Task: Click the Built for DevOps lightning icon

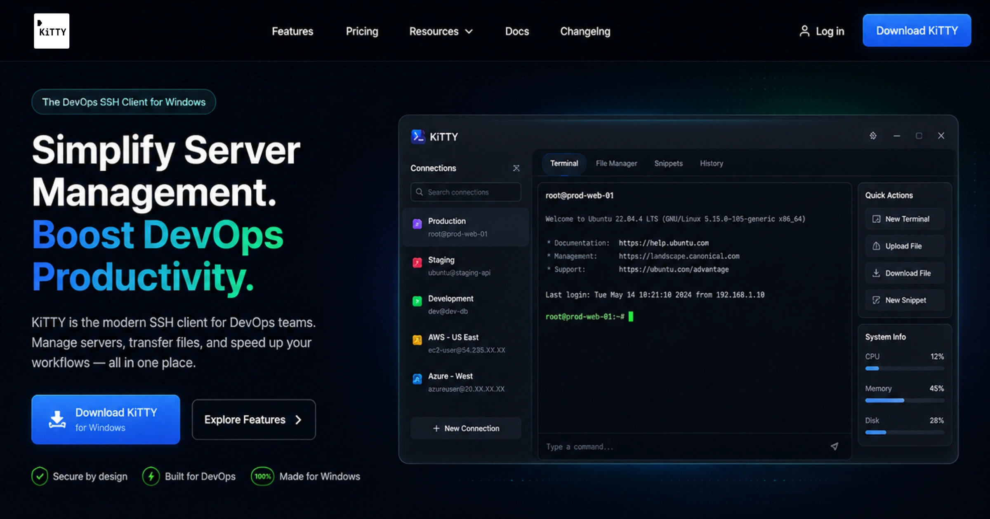Action: point(151,476)
